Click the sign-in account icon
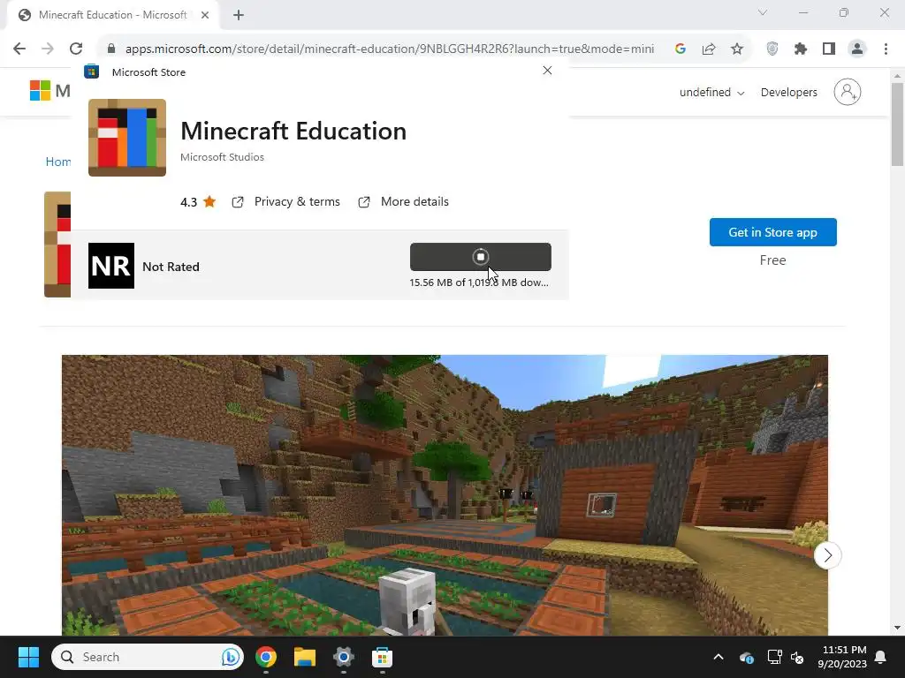 (x=847, y=92)
